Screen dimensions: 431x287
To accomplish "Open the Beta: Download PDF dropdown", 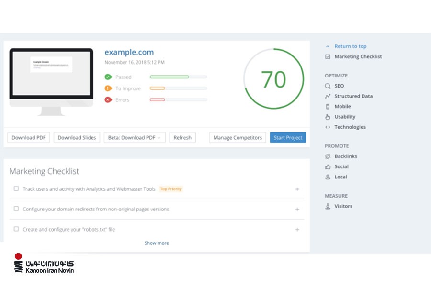I will pyautogui.click(x=135, y=138).
